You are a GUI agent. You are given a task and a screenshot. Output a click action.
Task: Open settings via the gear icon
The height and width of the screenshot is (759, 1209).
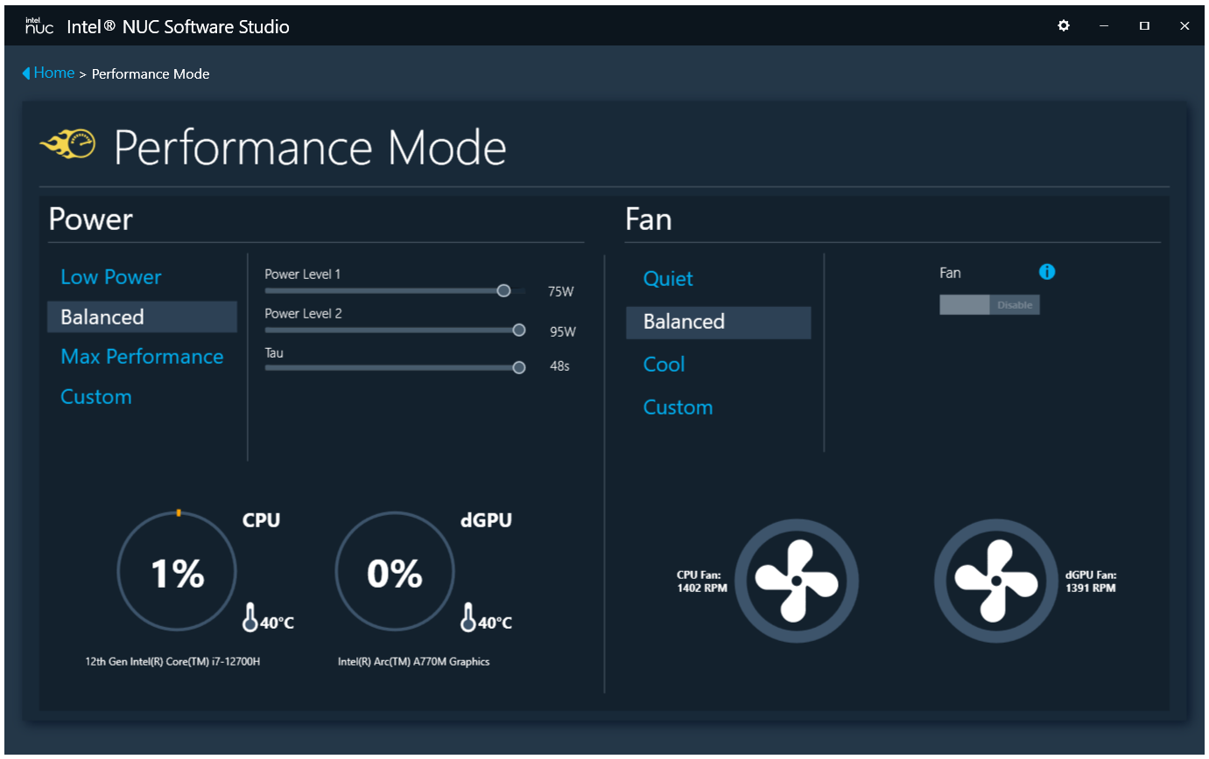[x=1064, y=25]
